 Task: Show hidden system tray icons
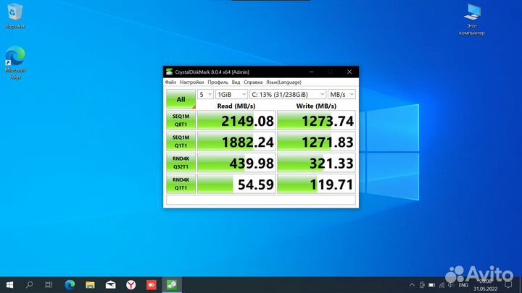coord(412,285)
